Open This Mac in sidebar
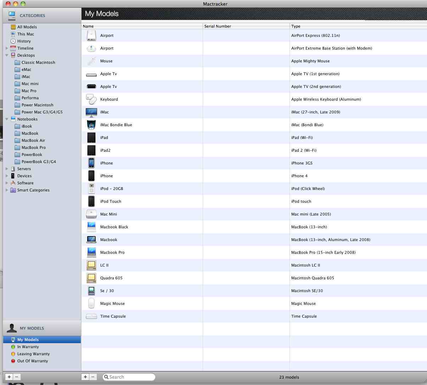Image resolution: width=427 pixels, height=385 pixels. click(26, 34)
